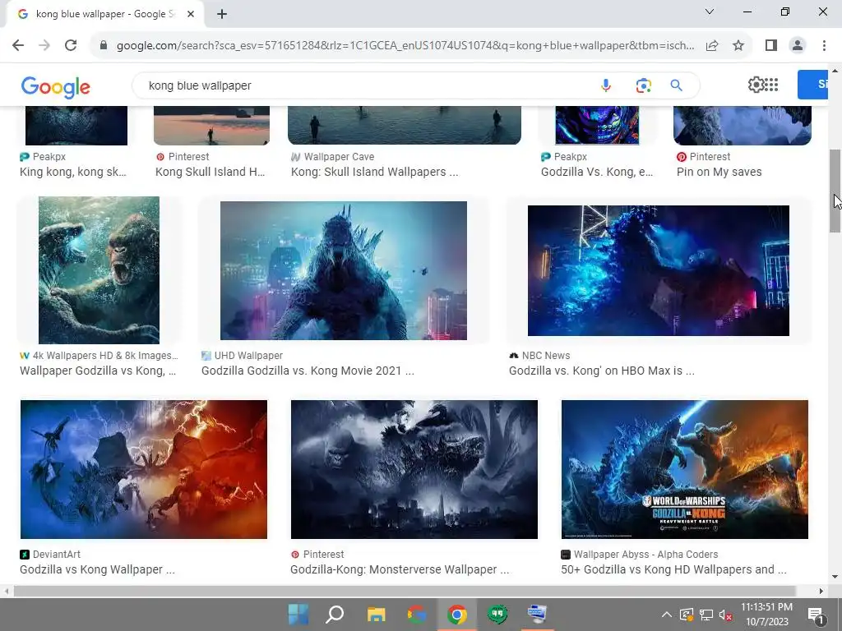Click the browser forward arrow

pos(44,46)
